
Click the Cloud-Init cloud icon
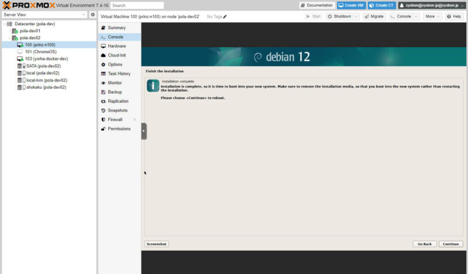click(x=104, y=55)
